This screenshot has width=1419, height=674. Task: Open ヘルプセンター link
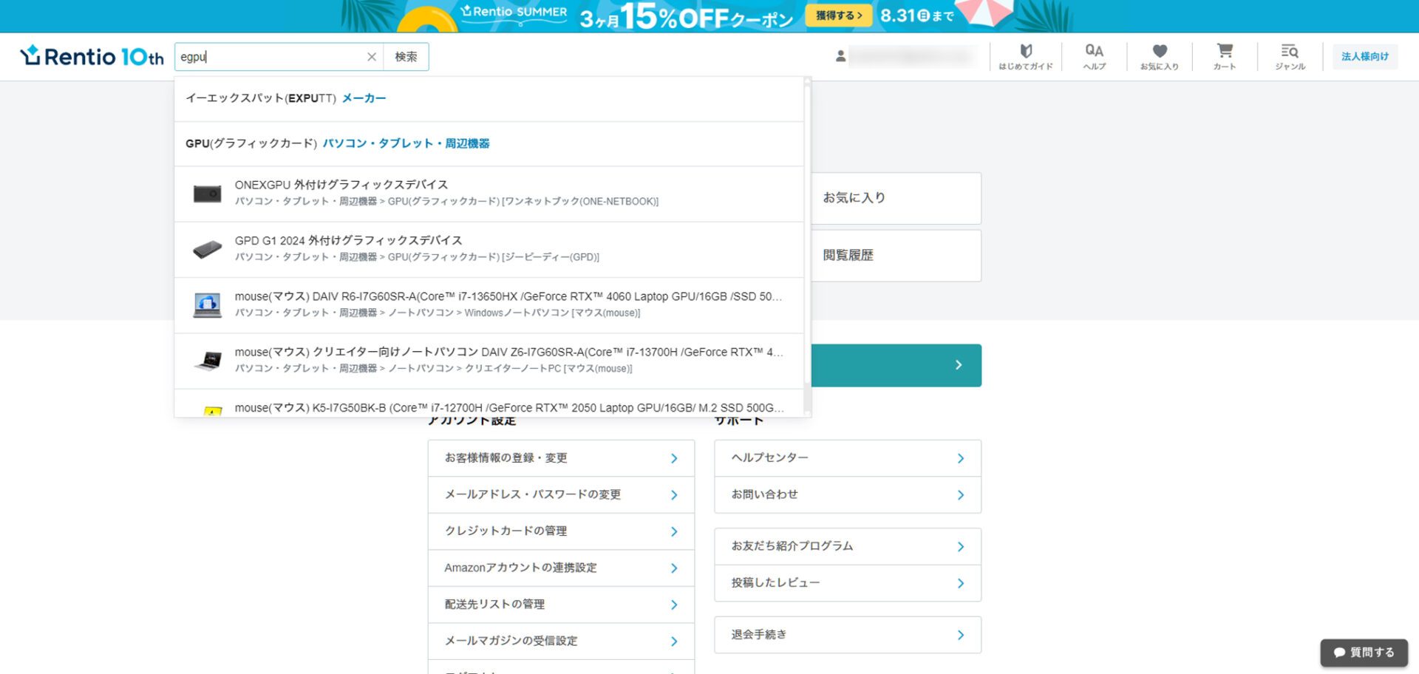click(848, 458)
